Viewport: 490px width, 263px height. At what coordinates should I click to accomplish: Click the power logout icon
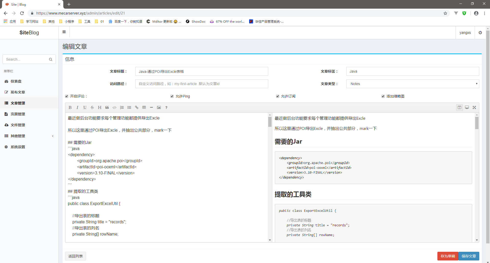[480, 33]
